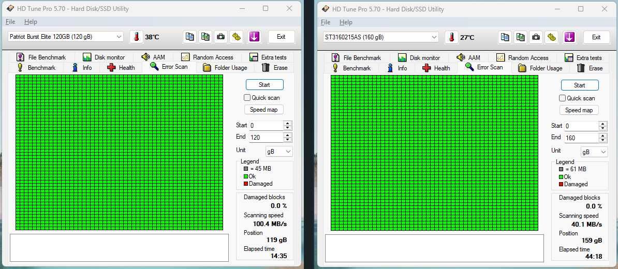Click Start button in Patriot window
This screenshot has height=269, width=618.
(264, 85)
